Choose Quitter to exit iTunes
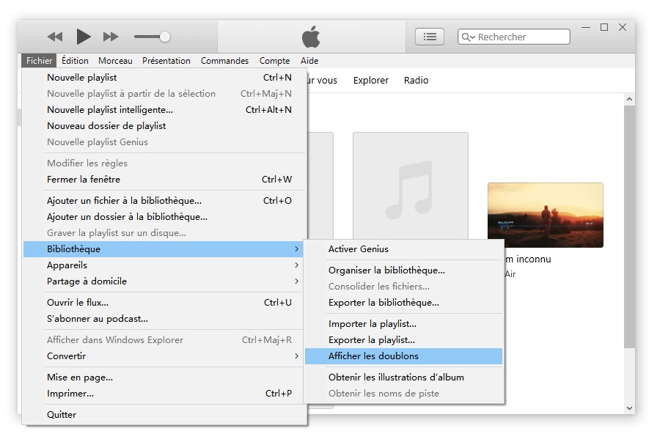Viewport: 657px width, 442px height. coord(164,415)
